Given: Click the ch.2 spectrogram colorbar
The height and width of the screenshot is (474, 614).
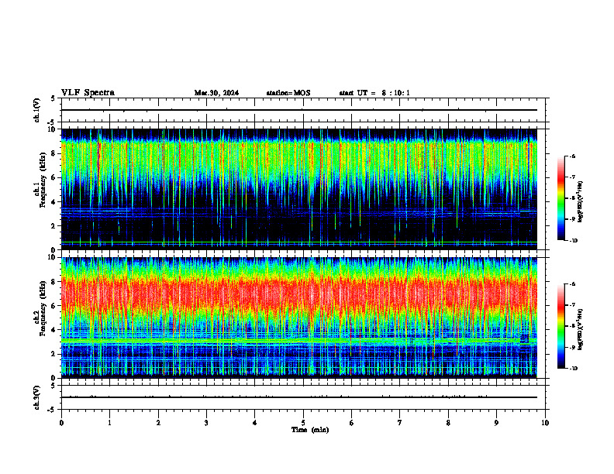Looking at the screenshot, I should [x=561, y=326].
